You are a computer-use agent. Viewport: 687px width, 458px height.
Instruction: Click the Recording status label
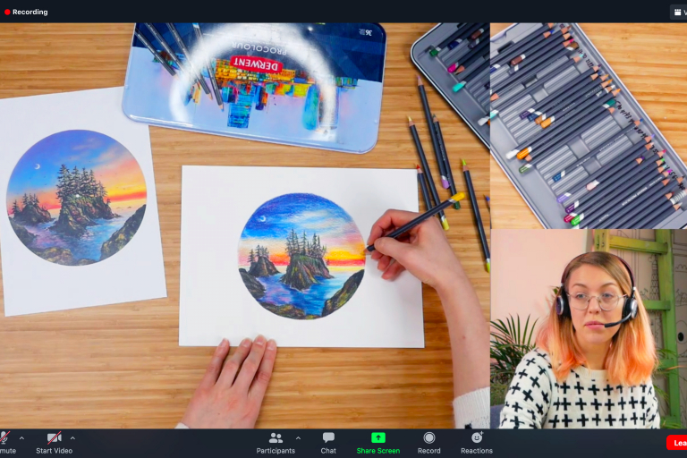pos(30,12)
